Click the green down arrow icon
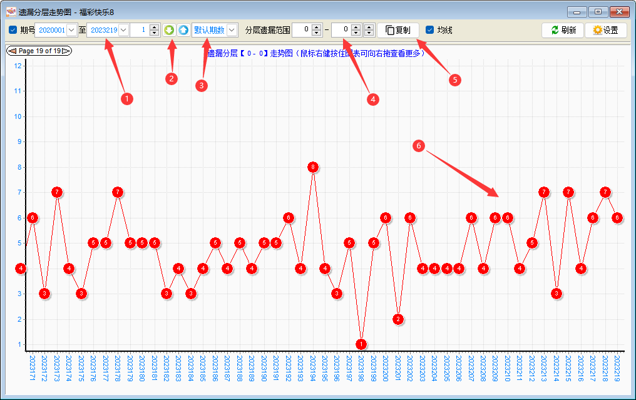 169,30
